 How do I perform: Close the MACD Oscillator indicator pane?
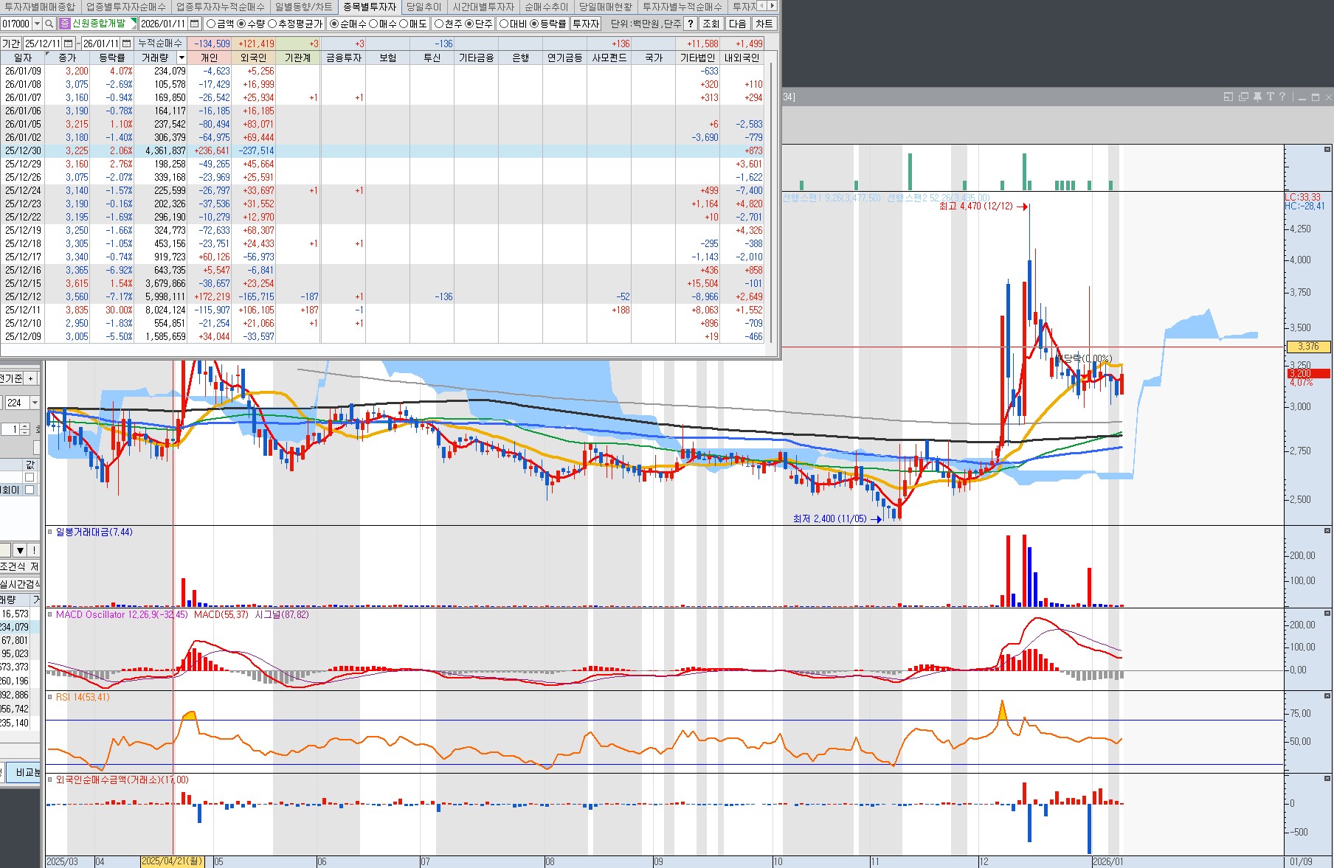coord(1327,613)
